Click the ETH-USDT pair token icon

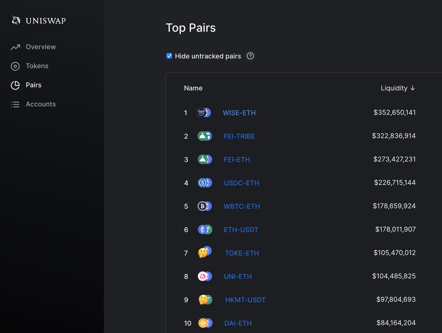click(205, 229)
